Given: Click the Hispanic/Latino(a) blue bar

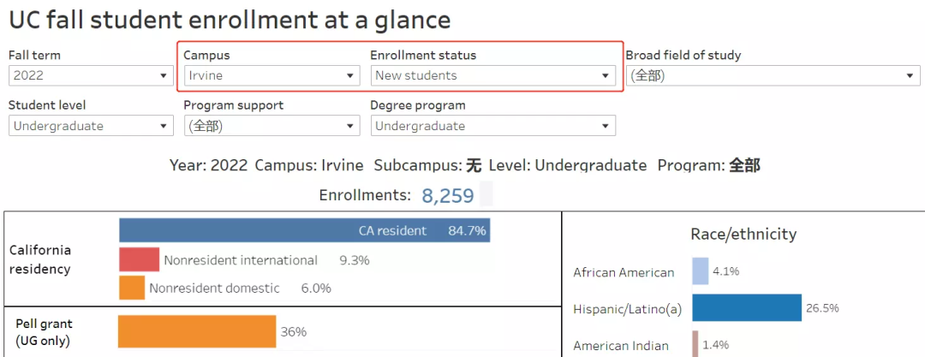Looking at the screenshot, I should tap(746, 308).
